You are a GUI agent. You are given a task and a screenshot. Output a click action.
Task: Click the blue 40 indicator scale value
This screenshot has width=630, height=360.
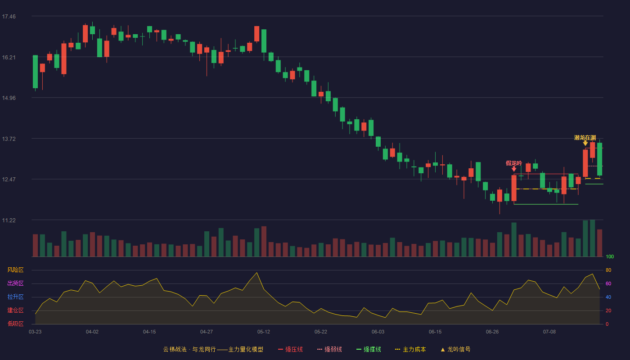(x=608, y=297)
